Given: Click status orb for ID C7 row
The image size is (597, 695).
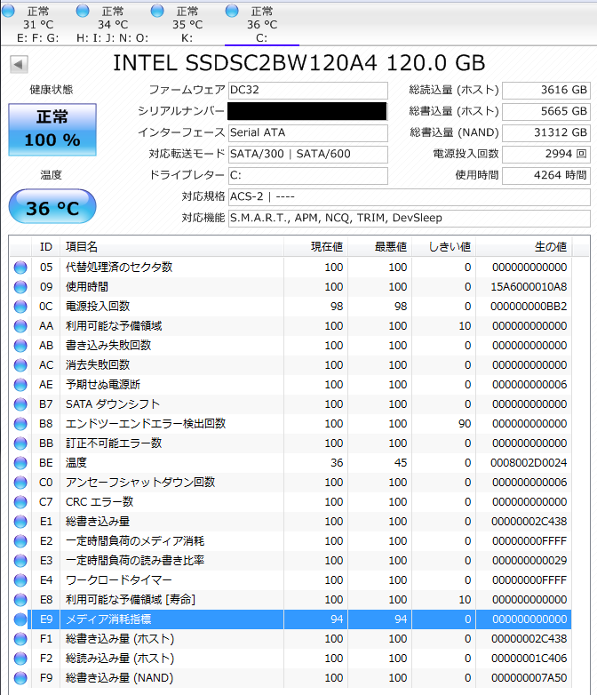Looking at the screenshot, I should point(20,502).
